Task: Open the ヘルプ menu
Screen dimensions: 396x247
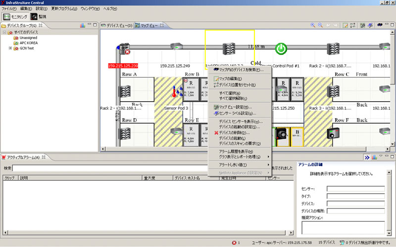Action: click(110, 8)
